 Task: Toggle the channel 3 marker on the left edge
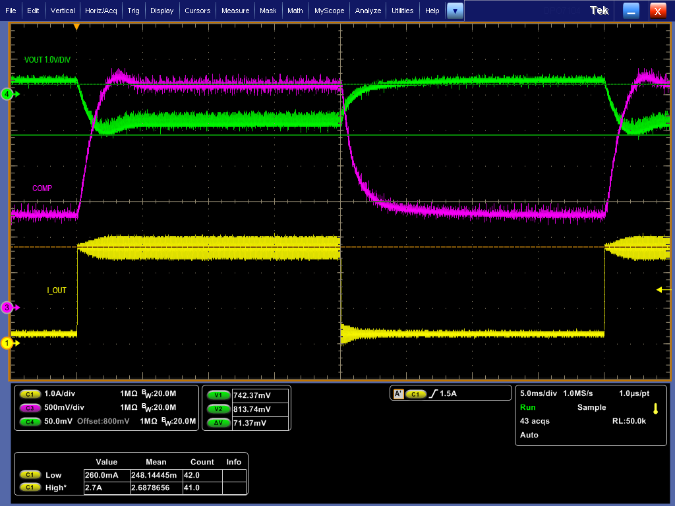(x=7, y=307)
